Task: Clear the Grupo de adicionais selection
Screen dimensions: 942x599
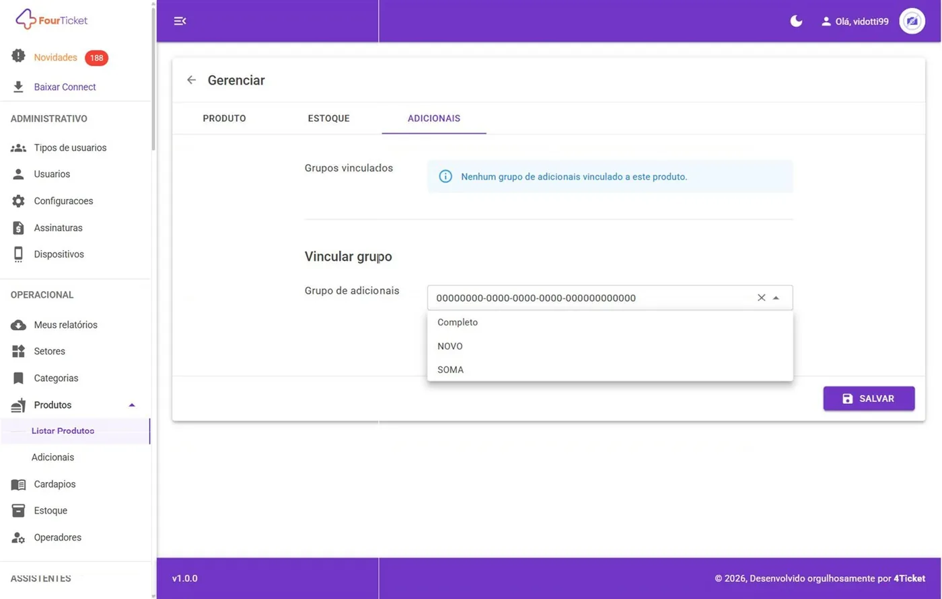Action: pyautogui.click(x=762, y=298)
